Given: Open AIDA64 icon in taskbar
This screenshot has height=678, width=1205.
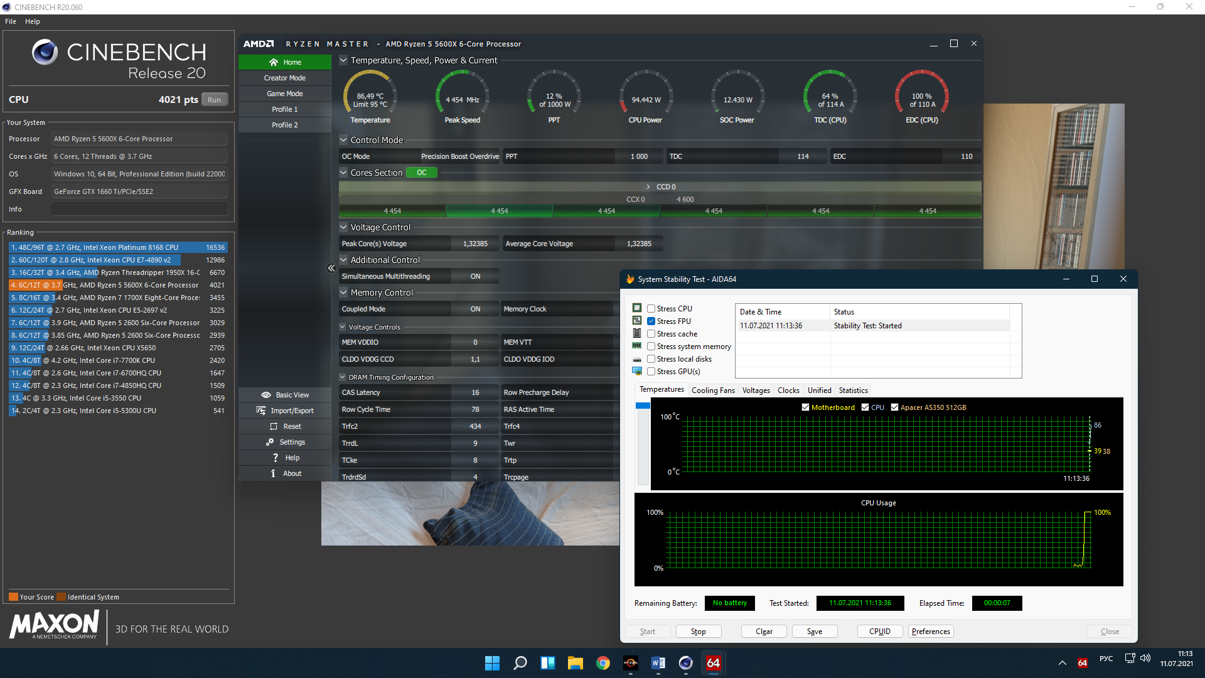Looking at the screenshot, I should [x=714, y=663].
